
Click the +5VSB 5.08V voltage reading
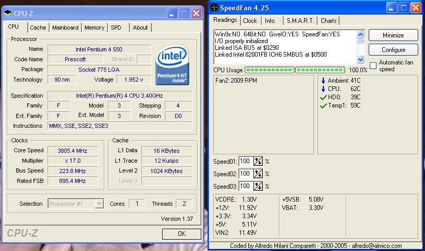point(303,200)
